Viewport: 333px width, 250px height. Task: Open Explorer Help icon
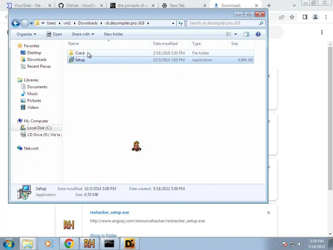(x=258, y=34)
